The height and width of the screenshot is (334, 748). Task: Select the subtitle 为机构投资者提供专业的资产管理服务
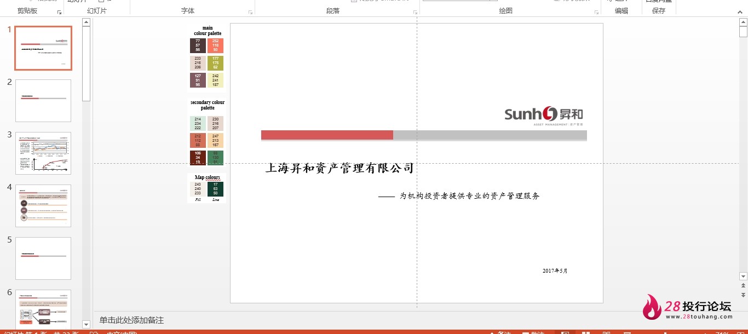click(x=470, y=195)
